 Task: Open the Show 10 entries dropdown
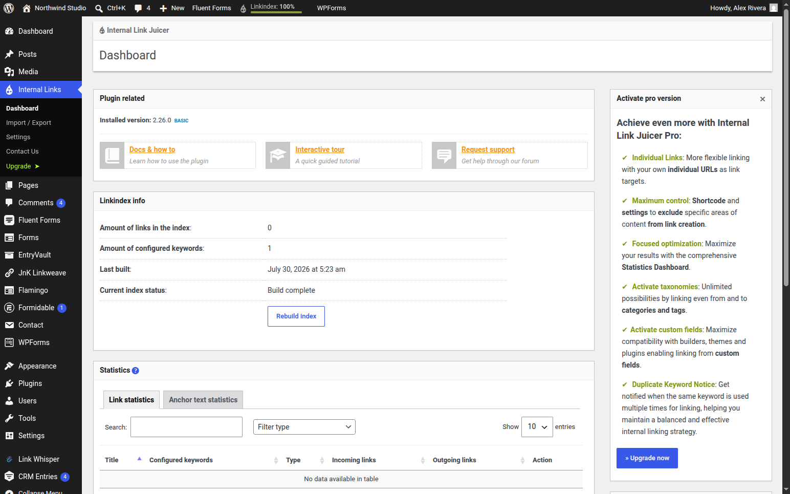tap(537, 427)
